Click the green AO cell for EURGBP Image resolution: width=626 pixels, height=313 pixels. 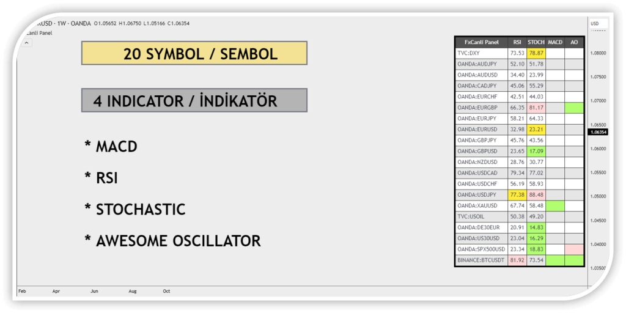coord(574,108)
